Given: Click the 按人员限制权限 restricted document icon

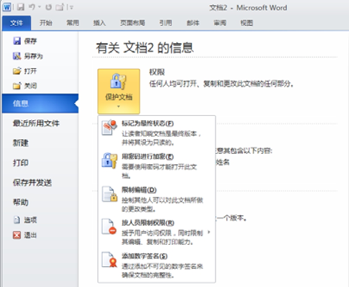Looking at the screenshot, I should [109, 227].
